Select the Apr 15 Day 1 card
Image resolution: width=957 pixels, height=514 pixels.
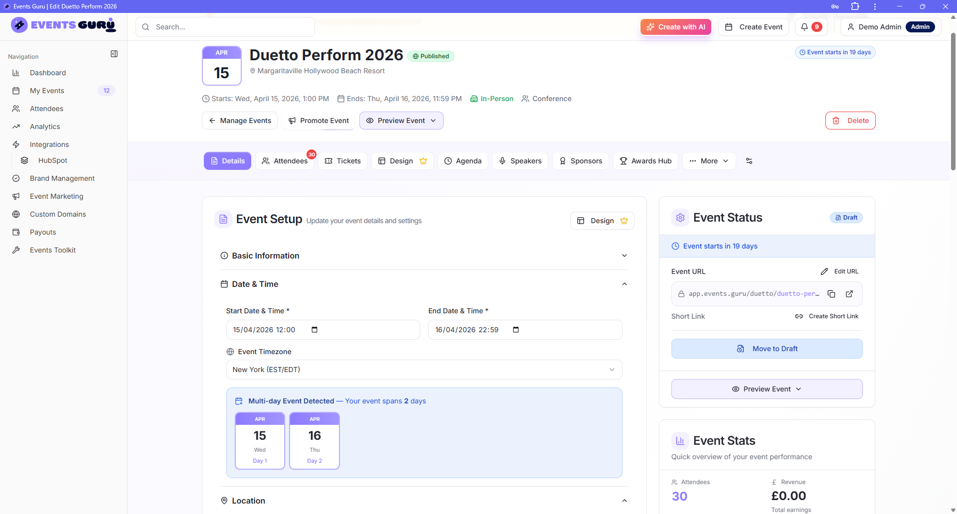tap(260, 440)
